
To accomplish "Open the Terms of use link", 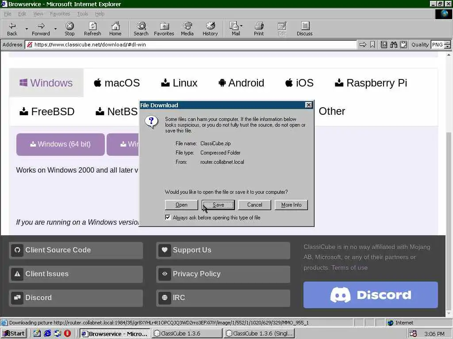I will pos(349,267).
